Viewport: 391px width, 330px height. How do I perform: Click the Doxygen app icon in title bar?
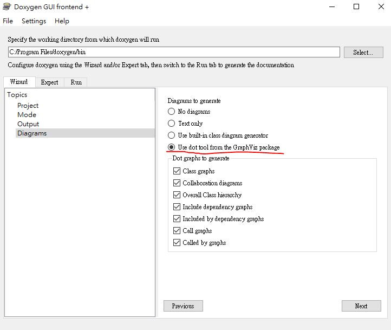point(6,7)
